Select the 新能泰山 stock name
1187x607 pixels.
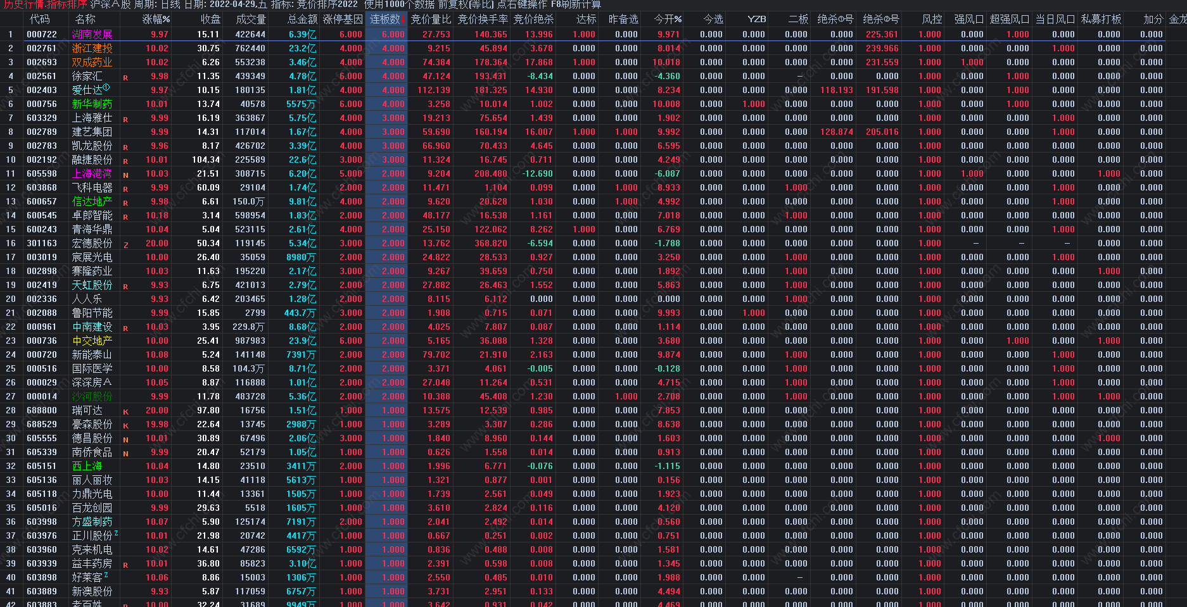click(92, 354)
